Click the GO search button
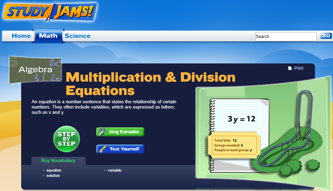The width and height of the screenshot is (333, 191). pyautogui.click(x=326, y=36)
